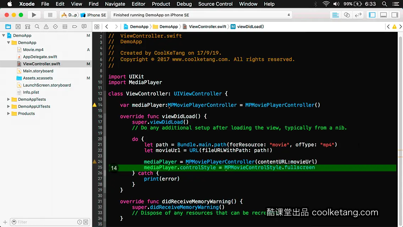The image size is (403, 227).
Task: Expand the DemoAppTests folder
Action: click(x=9, y=99)
